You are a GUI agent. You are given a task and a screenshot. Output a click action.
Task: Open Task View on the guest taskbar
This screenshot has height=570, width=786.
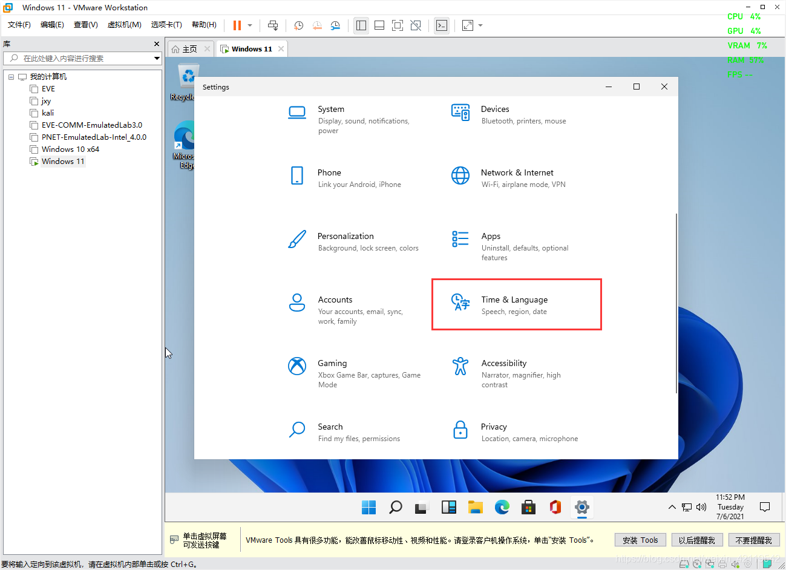tap(422, 507)
